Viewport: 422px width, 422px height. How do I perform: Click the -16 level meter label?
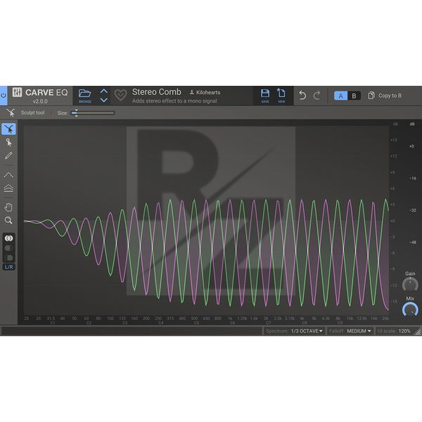[x=413, y=178]
